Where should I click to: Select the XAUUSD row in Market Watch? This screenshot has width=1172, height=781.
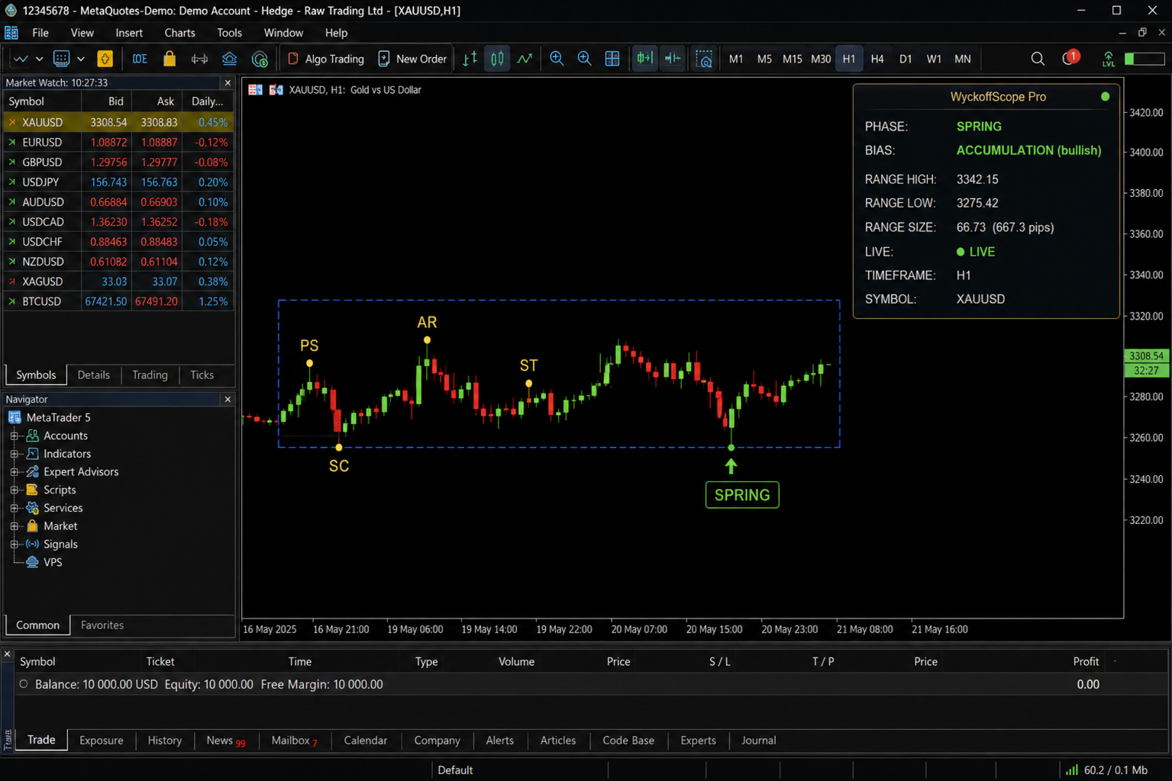118,122
